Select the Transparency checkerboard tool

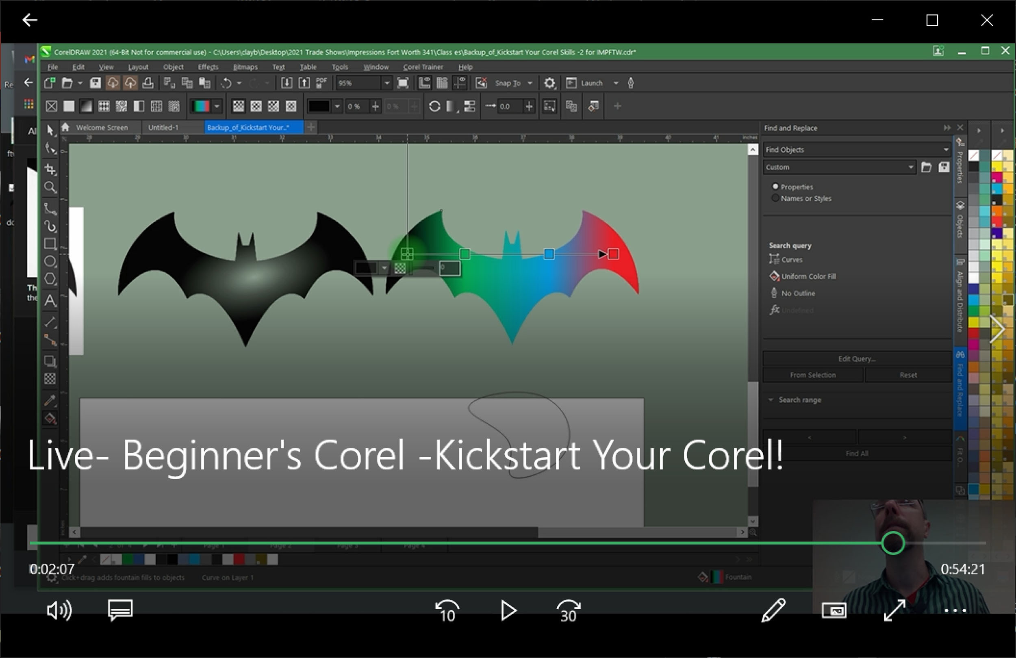[x=50, y=379]
